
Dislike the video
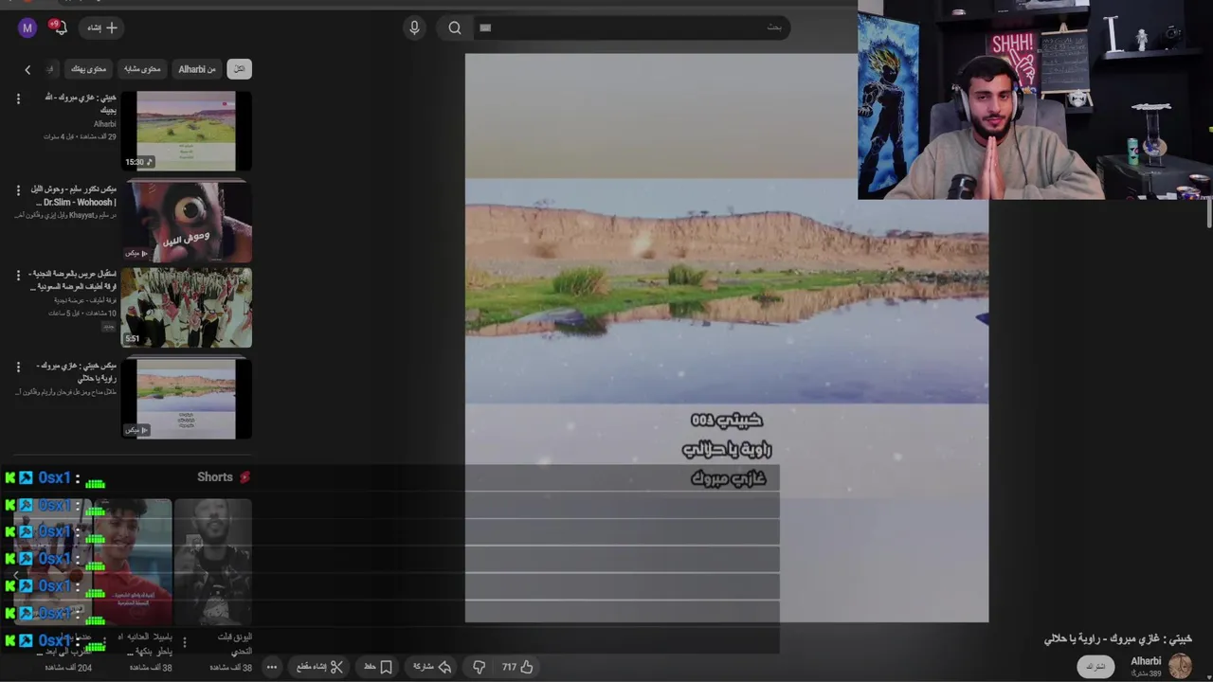click(480, 667)
